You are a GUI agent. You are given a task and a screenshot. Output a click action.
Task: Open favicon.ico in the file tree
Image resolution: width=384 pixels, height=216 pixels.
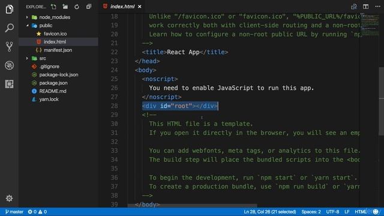click(55, 34)
